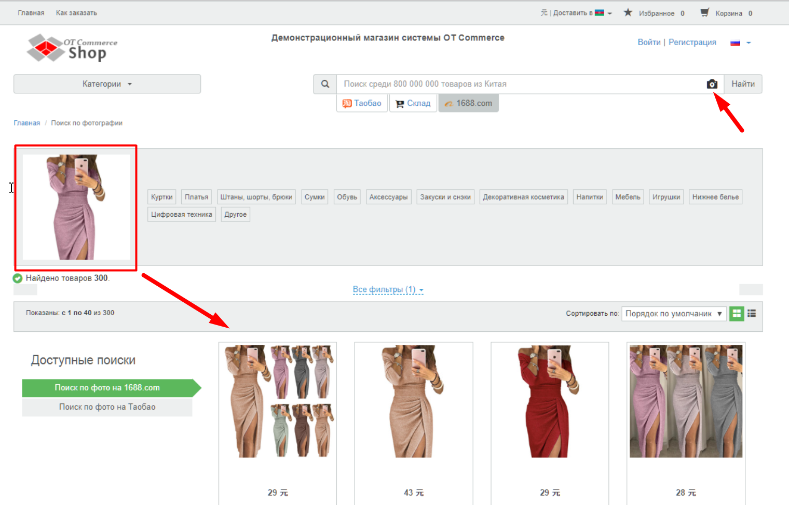This screenshot has height=505, width=789.
Task: Expand the Категории dropdown
Action: click(107, 84)
